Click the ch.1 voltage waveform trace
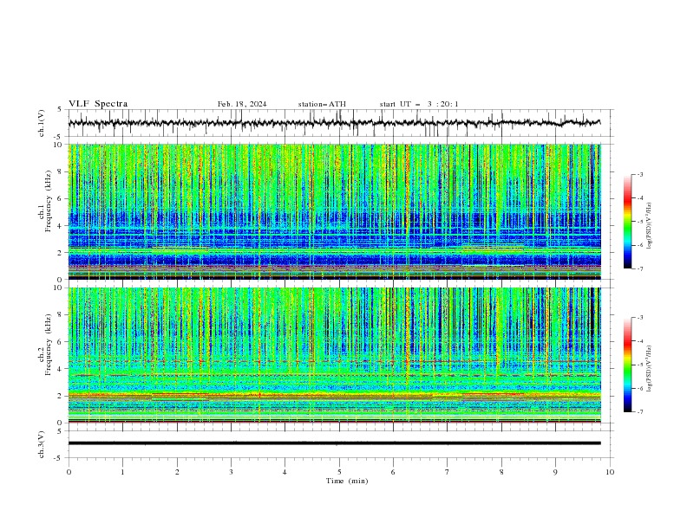 point(334,123)
